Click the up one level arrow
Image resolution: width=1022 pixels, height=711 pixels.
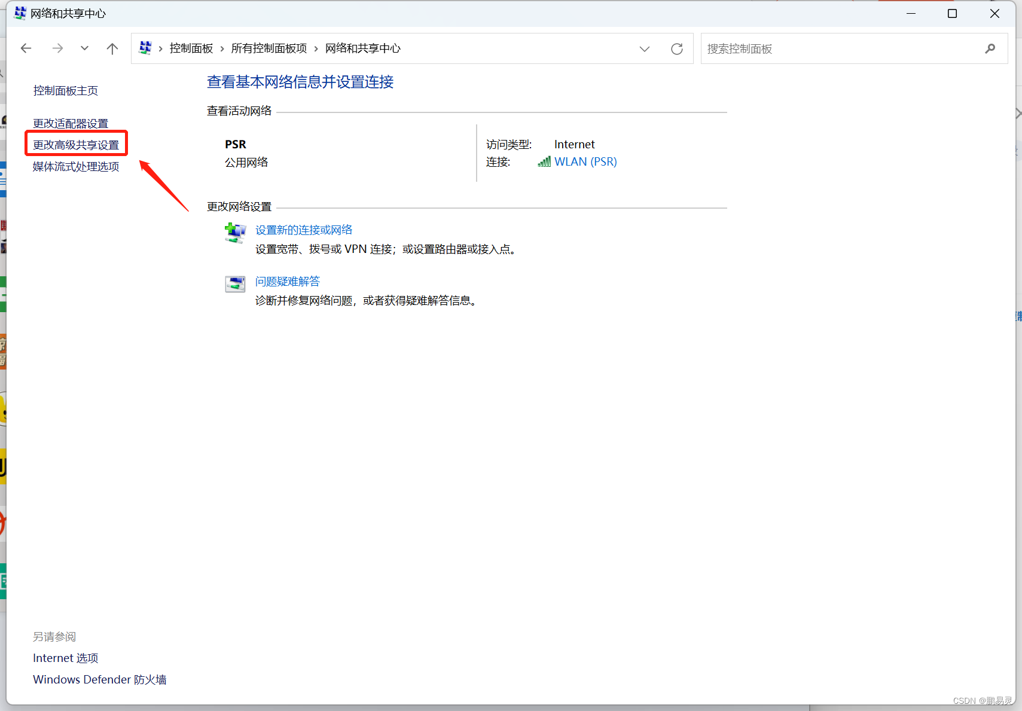(112, 48)
